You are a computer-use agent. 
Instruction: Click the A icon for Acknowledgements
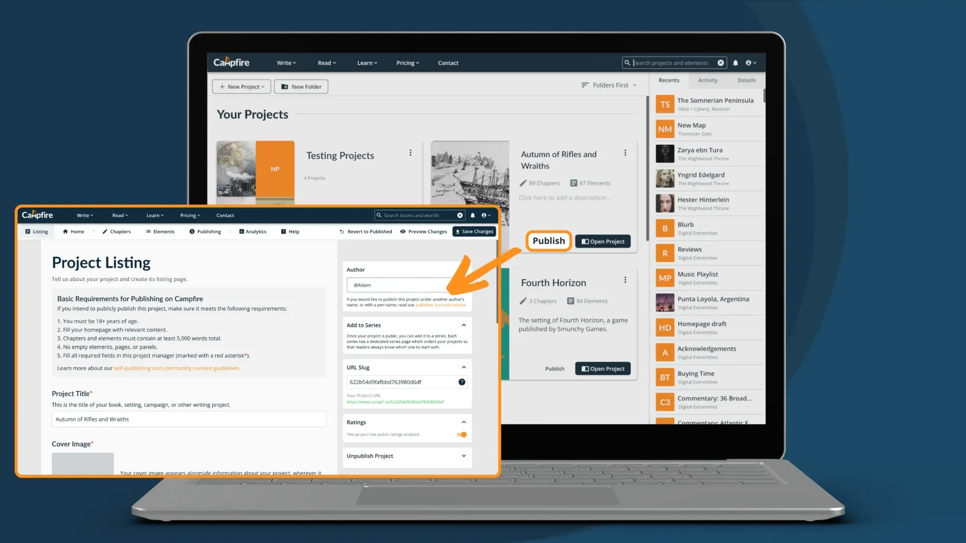[x=665, y=352]
